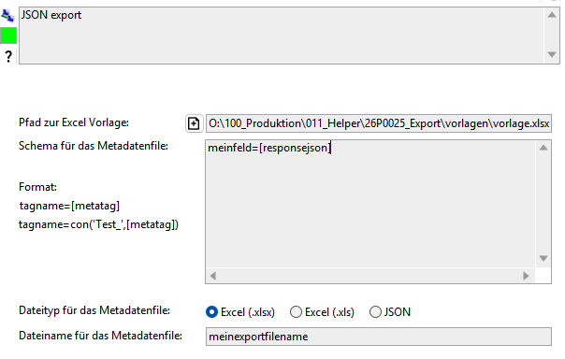The width and height of the screenshot is (565, 359).
Task: Click the "Dateiname für das Metadatenfile:" label
Action: point(100,336)
